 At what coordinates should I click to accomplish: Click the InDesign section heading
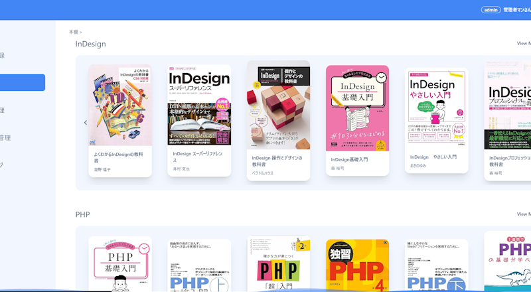(x=90, y=44)
